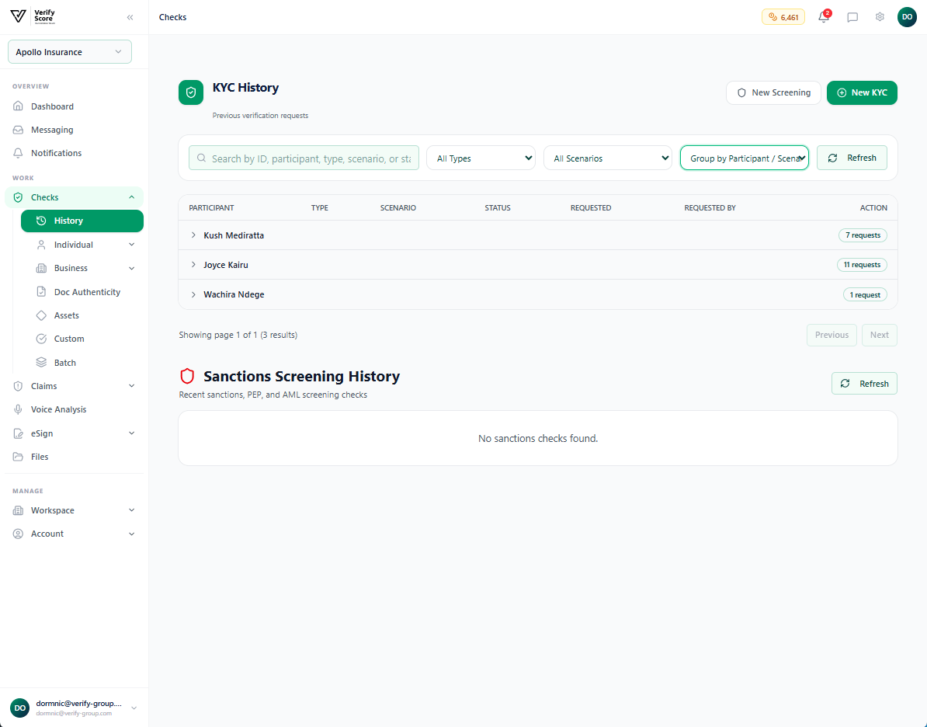The width and height of the screenshot is (927, 727).
Task: Collapse the Checks section chevron
Action: 132,197
